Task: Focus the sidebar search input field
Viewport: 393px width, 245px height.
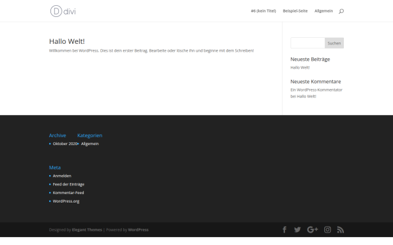Action: tap(308, 43)
